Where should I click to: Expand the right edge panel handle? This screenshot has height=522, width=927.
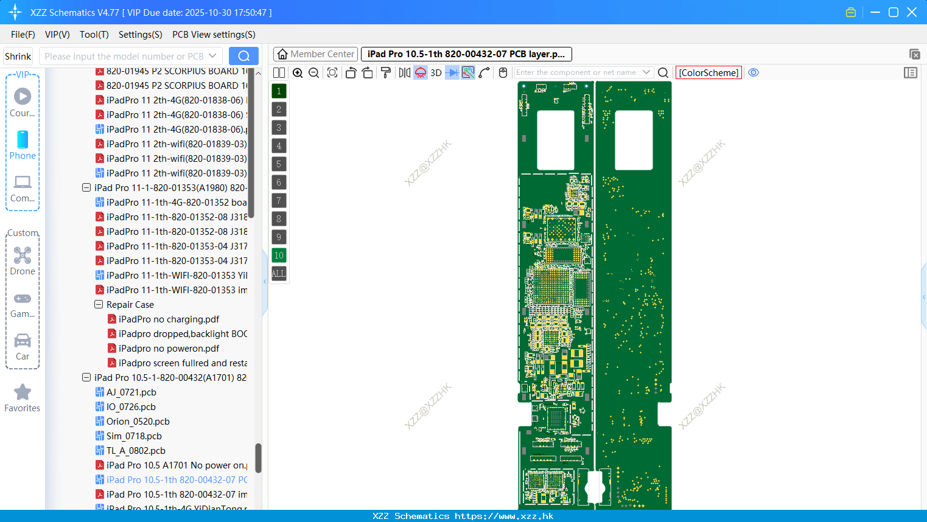[x=924, y=297]
